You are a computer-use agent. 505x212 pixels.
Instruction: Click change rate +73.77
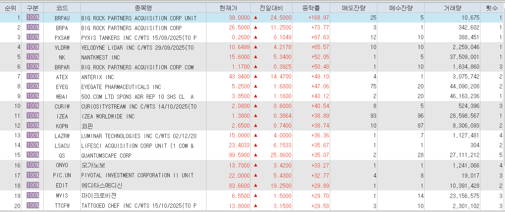(x=320, y=27)
